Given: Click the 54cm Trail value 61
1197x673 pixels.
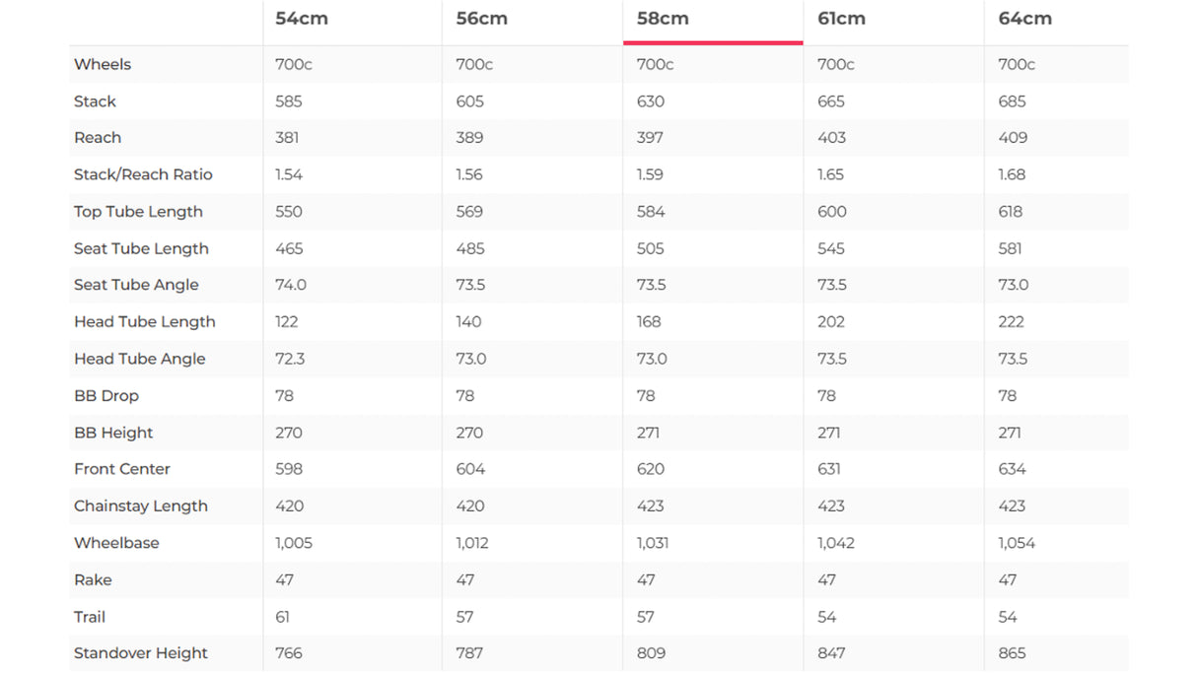Looking at the screenshot, I should tap(283, 617).
